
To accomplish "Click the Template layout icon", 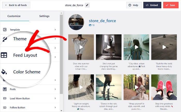I will click(x=5, y=29).
